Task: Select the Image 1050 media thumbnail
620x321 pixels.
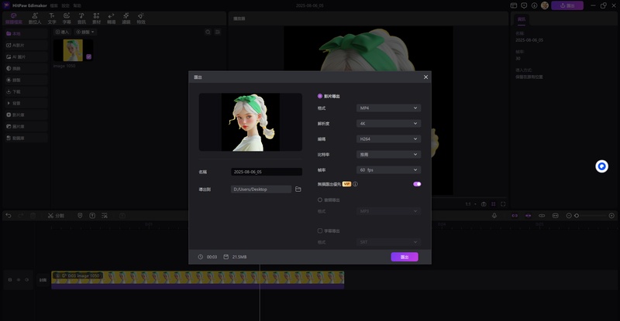Action: (x=73, y=50)
